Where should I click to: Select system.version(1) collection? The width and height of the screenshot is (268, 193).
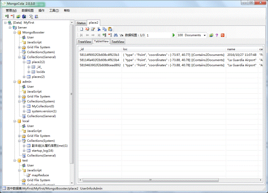[44, 111]
